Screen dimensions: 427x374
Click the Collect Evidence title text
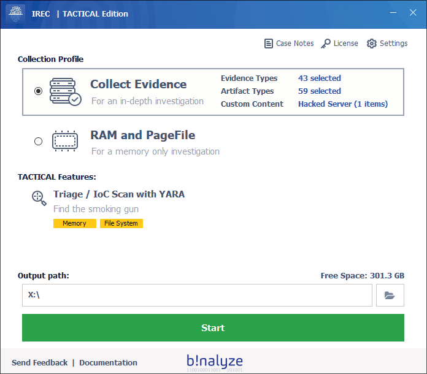[x=138, y=85]
